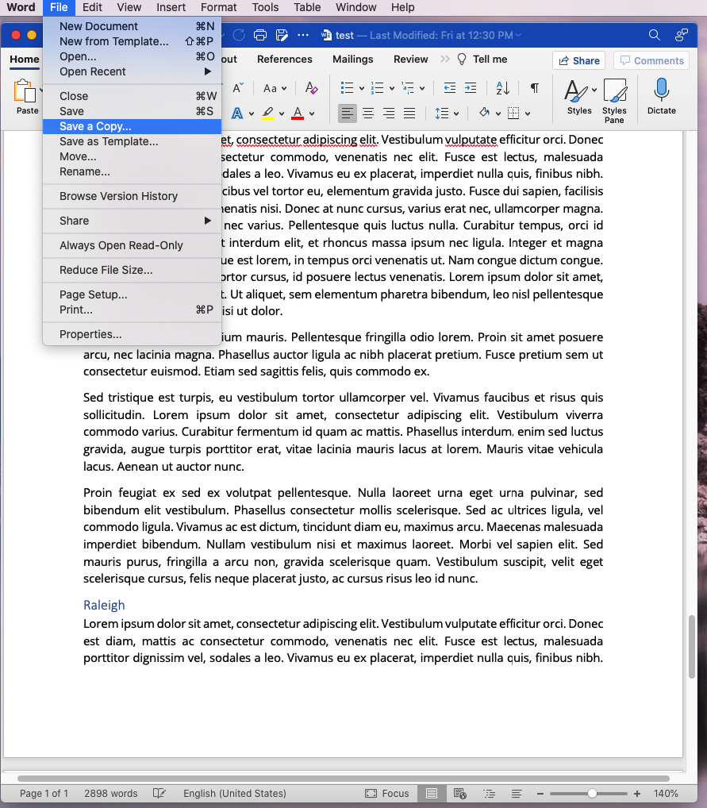The height and width of the screenshot is (808, 707).
Task: Enable justify text alignment
Action: (409, 113)
